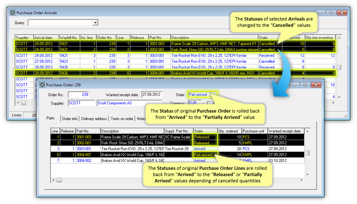357x204 pixels.
Task: Select the Notes tab in Purchase Order
Action: click(141, 119)
